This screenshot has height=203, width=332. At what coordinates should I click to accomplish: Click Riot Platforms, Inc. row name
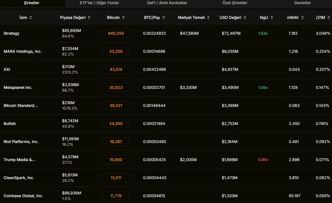coord(21,142)
